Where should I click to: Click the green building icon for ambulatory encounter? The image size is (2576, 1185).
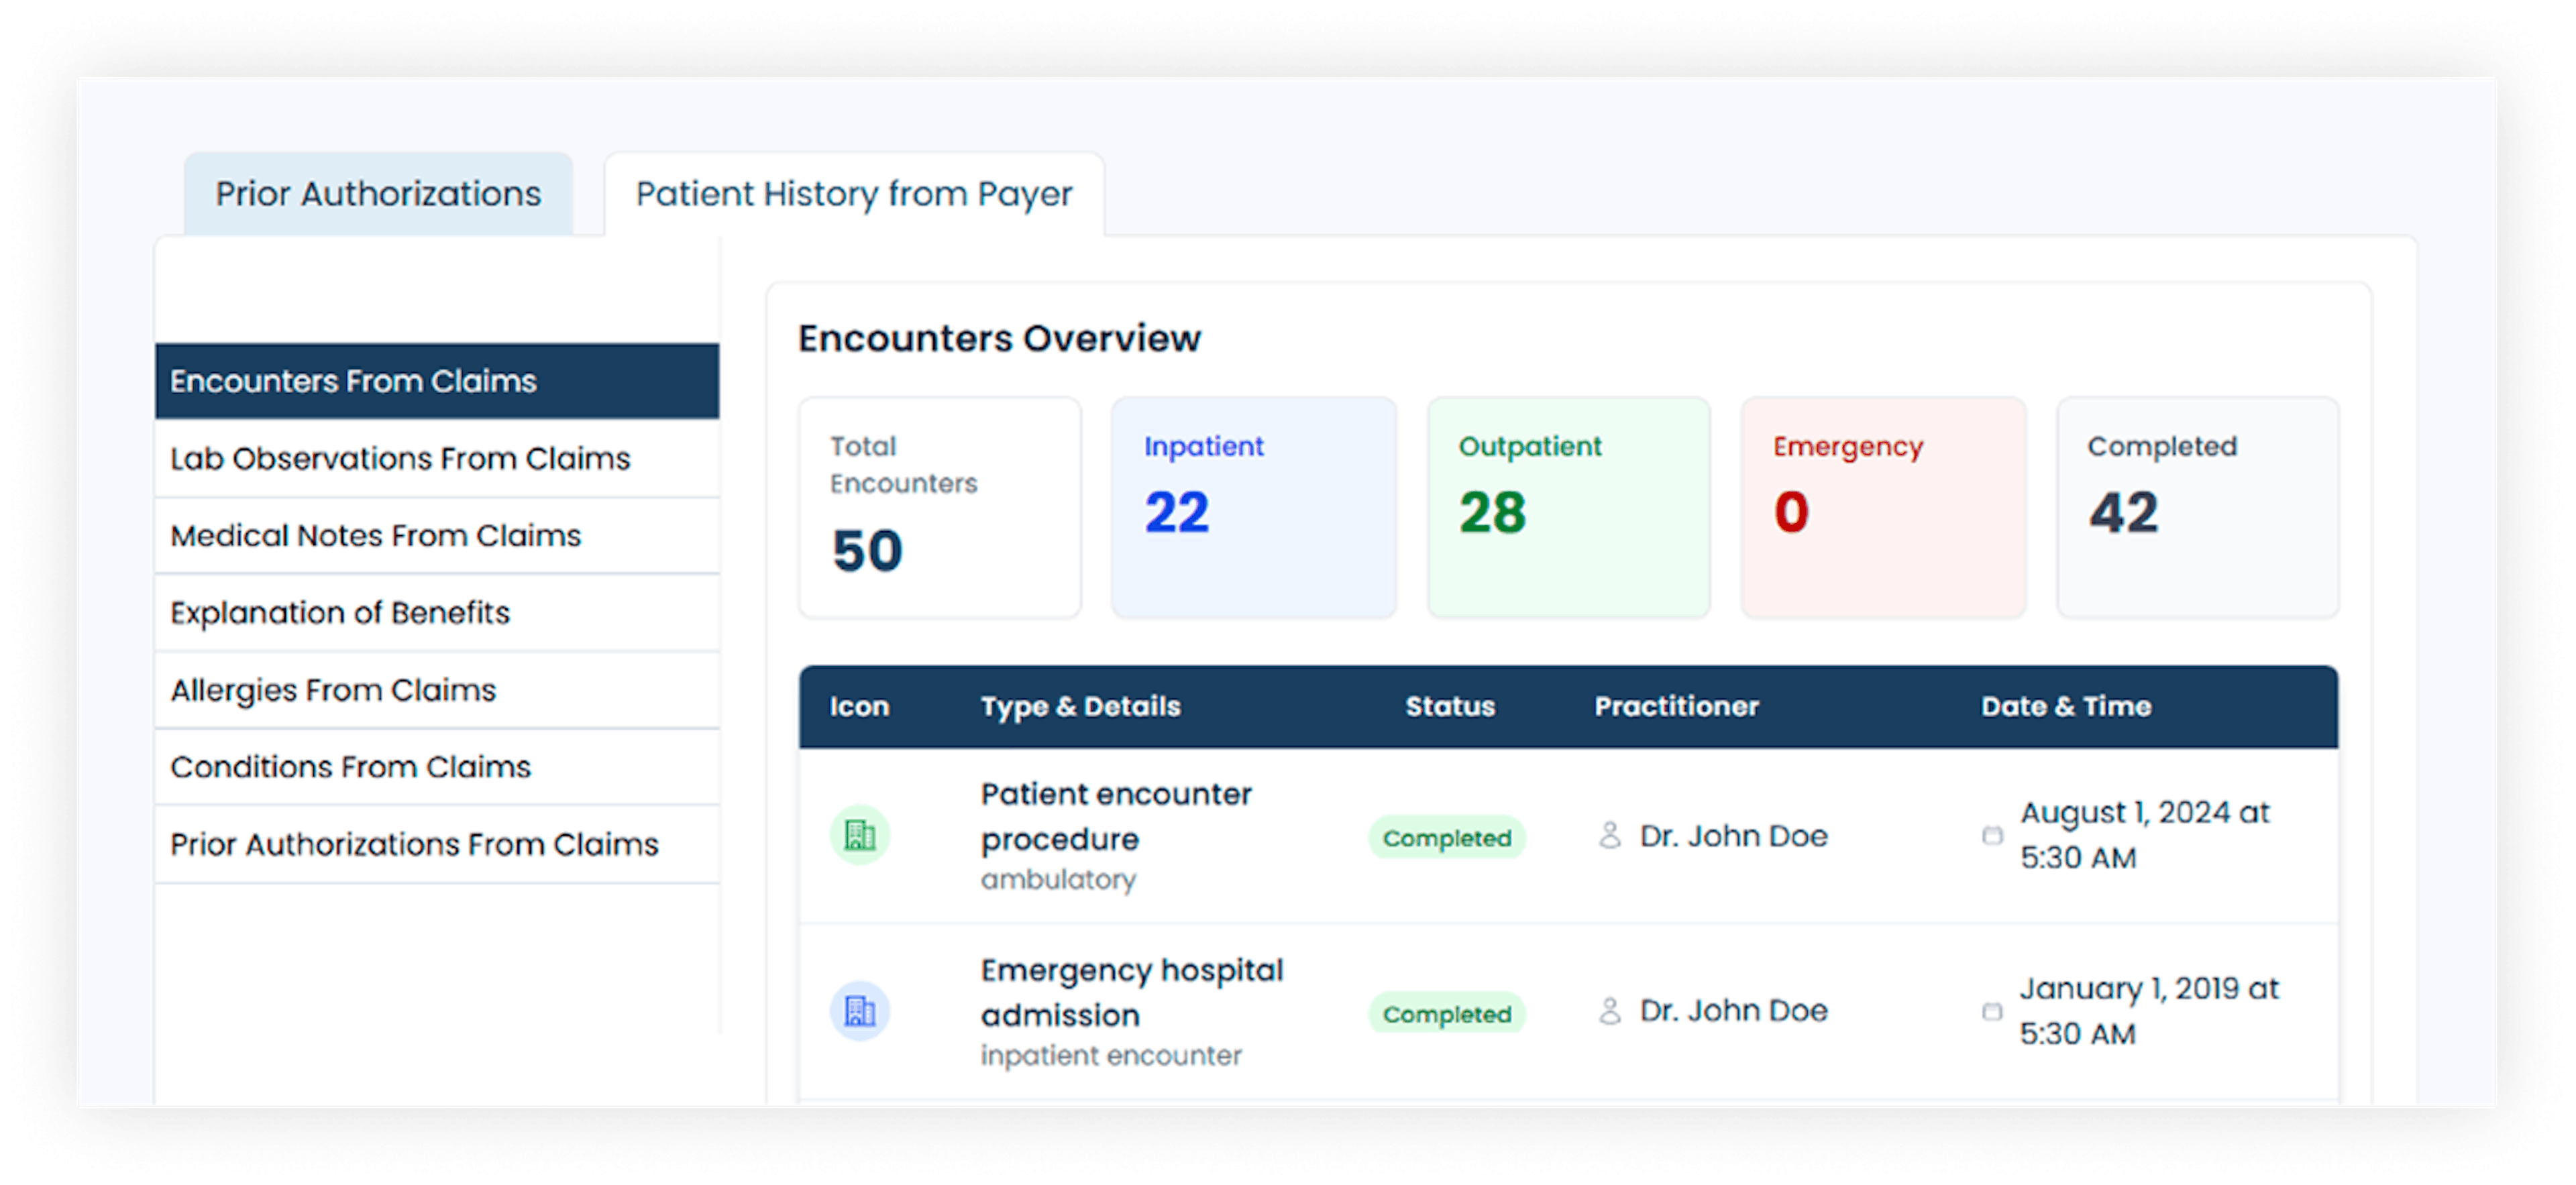pyautogui.click(x=860, y=835)
